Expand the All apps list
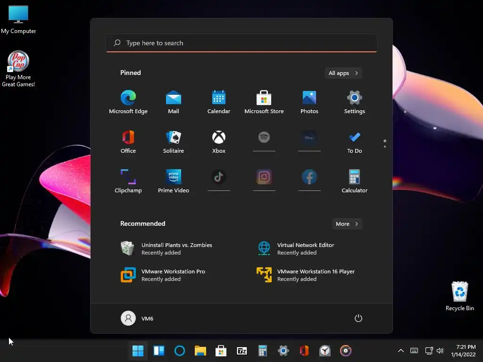 (343, 73)
